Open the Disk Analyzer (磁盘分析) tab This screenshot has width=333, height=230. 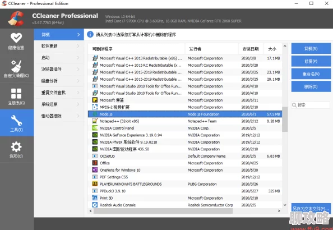click(59, 81)
